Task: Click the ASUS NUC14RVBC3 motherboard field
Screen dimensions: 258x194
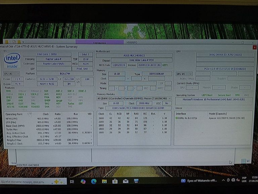Action: [x=134, y=56]
